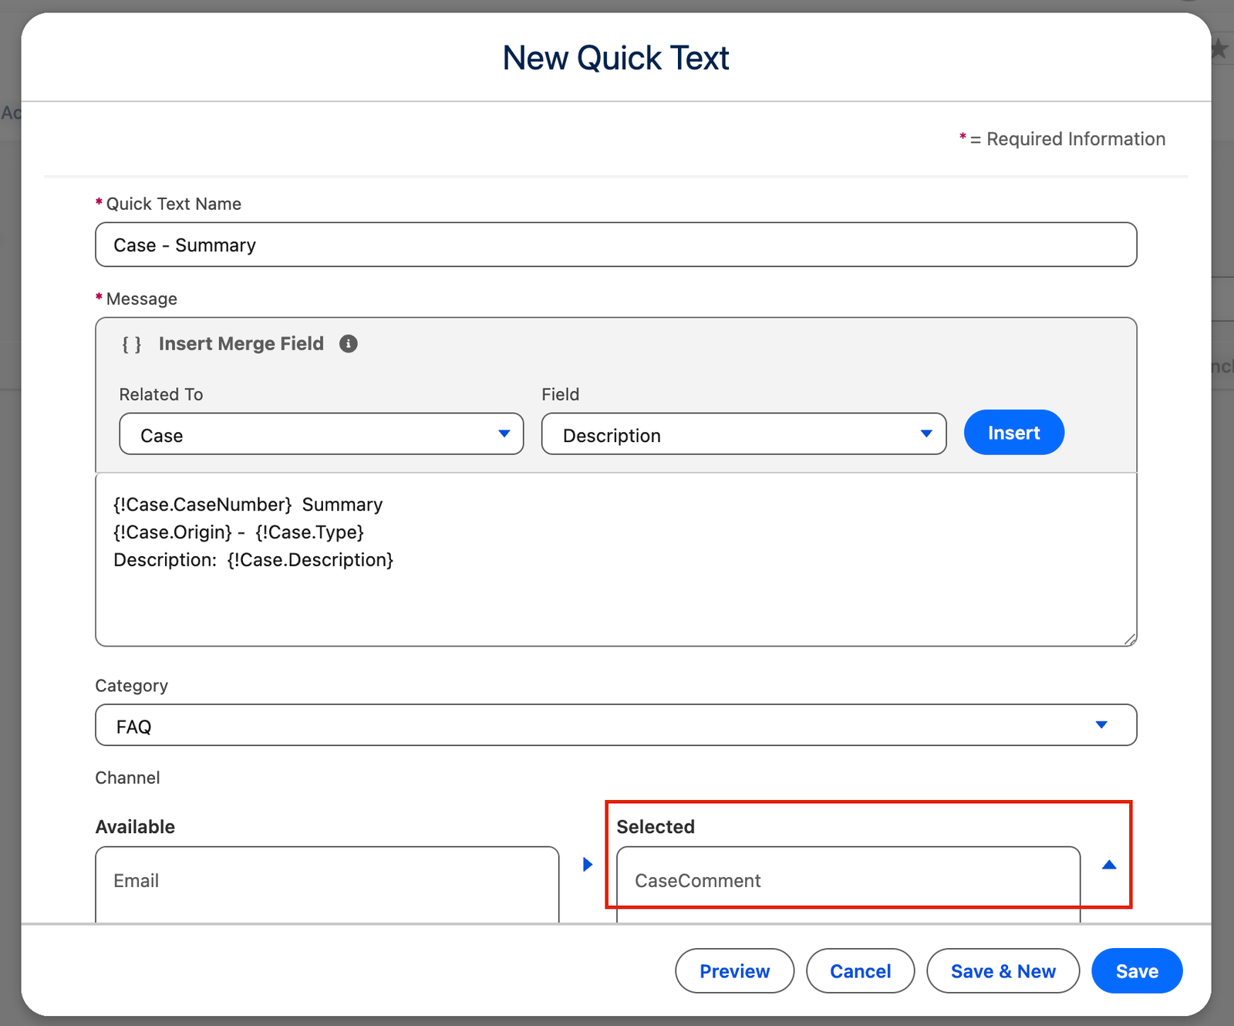Click the Insert Merge Field info icon
This screenshot has width=1234, height=1026.
click(349, 344)
